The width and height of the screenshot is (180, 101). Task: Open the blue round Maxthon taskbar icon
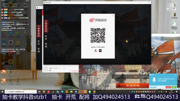[62, 91]
